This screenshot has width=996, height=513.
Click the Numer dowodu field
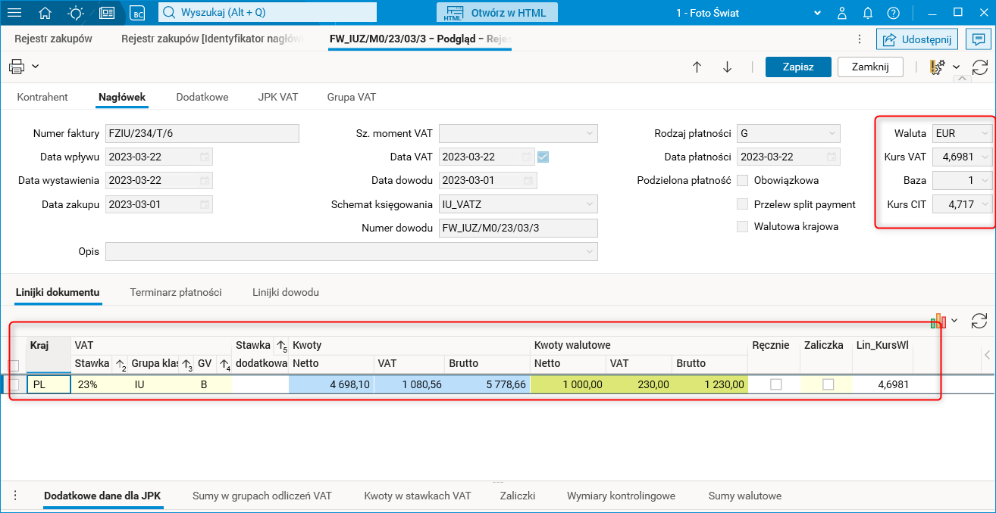coord(518,228)
